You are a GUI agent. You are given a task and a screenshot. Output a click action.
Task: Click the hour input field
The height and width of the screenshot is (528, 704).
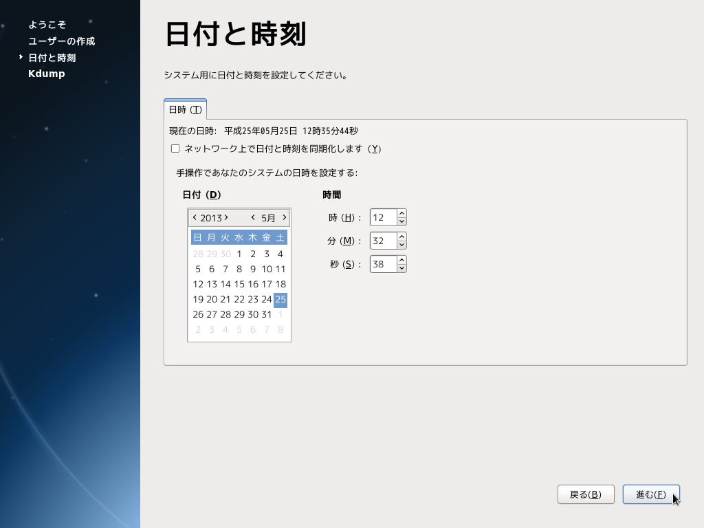pyautogui.click(x=383, y=217)
